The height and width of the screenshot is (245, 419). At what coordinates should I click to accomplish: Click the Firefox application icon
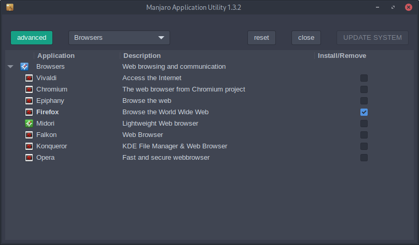(x=29, y=112)
